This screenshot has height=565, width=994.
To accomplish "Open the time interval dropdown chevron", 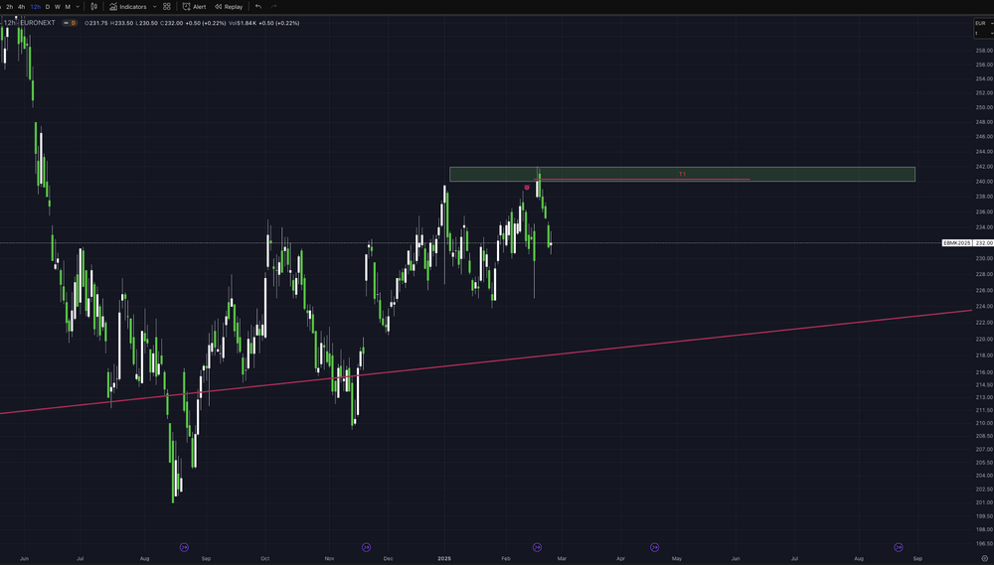I will [x=78, y=7].
